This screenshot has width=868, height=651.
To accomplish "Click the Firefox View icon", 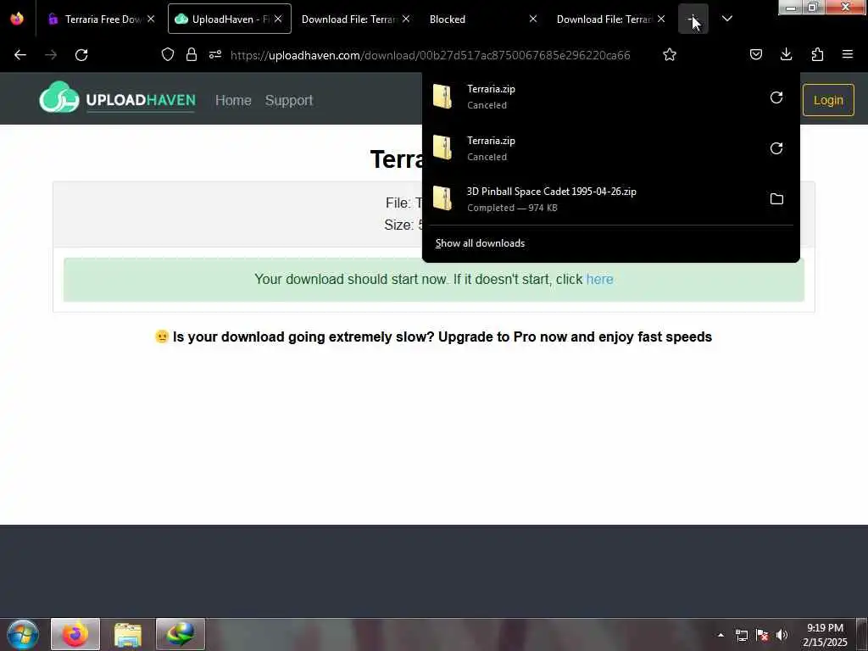I will pyautogui.click(x=17, y=19).
